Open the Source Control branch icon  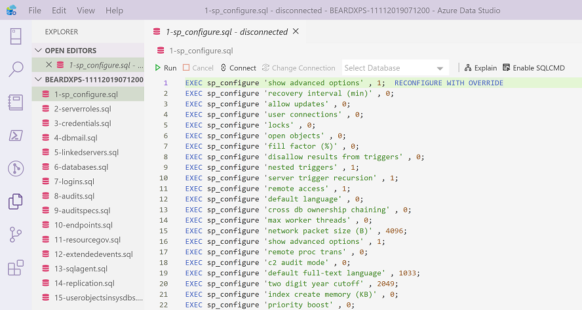[16, 235]
